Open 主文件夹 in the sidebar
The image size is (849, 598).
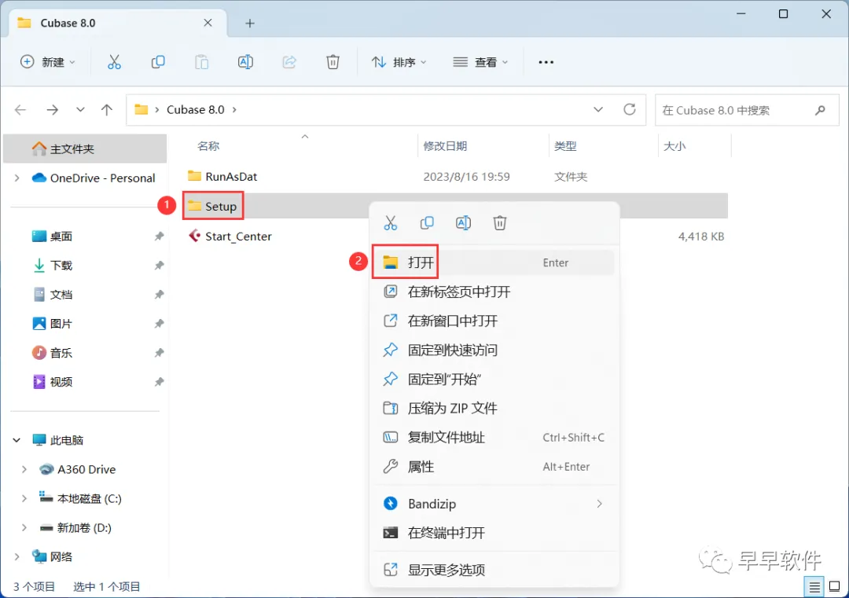[85, 149]
